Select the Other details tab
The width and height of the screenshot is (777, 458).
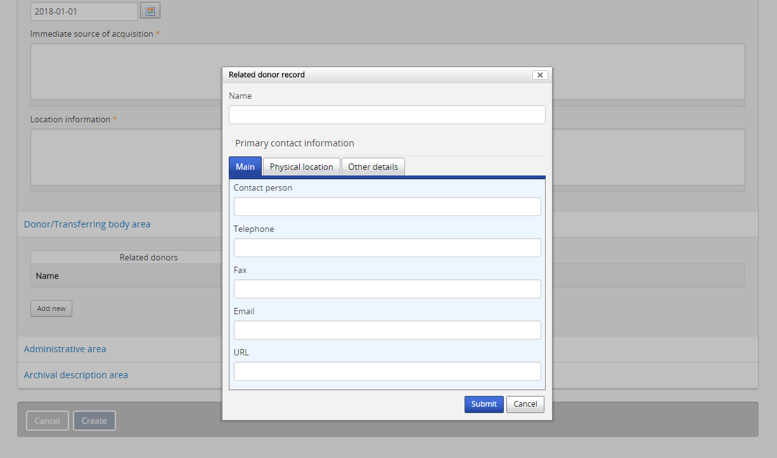[373, 167]
